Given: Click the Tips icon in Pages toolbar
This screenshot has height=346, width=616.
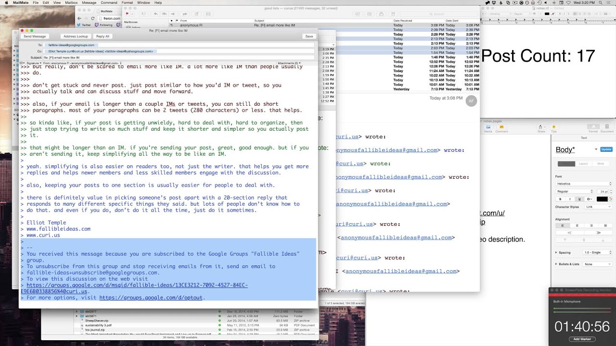Looking at the screenshot, I should pos(554,127).
